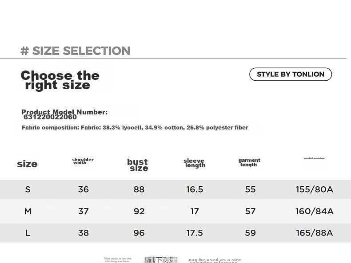Click the product model number 631220022060
The image size is (351, 263).
[x=50, y=117]
